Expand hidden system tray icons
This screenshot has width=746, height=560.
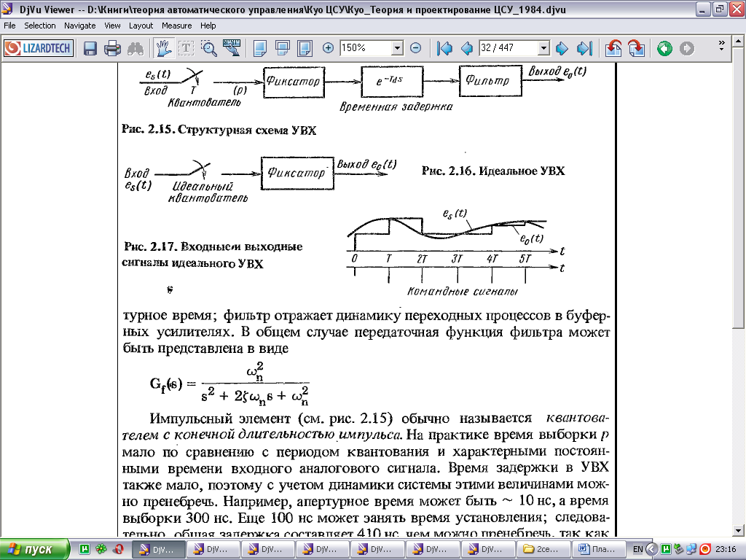(652, 549)
